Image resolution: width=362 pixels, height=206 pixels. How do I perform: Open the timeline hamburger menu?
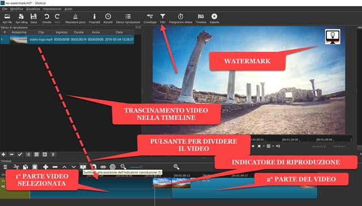point(5,167)
